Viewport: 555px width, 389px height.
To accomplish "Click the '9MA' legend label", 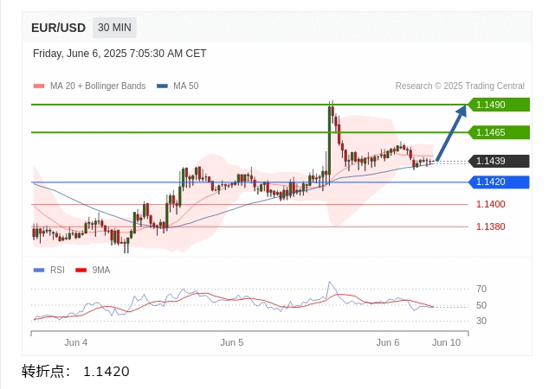I will click(101, 270).
